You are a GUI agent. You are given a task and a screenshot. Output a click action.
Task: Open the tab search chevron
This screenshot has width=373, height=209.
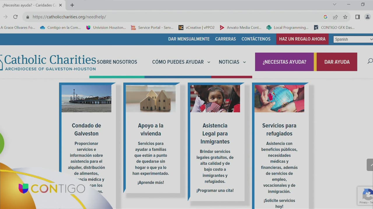pyautogui.click(x=335, y=4)
